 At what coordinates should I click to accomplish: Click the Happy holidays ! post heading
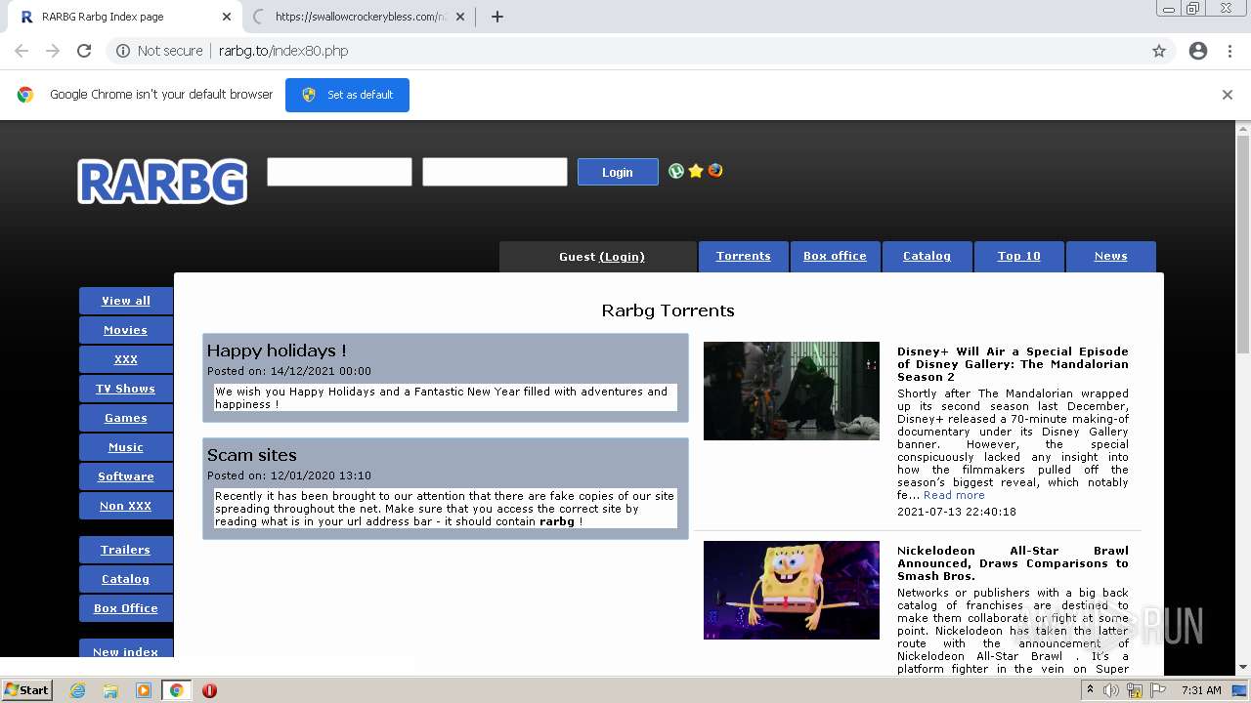coord(277,351)
